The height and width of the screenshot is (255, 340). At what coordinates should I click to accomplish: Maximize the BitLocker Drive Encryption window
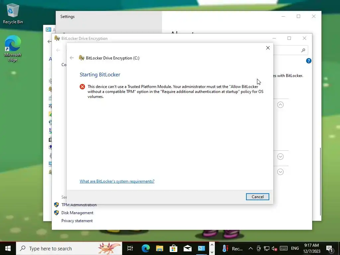[289, 39]
